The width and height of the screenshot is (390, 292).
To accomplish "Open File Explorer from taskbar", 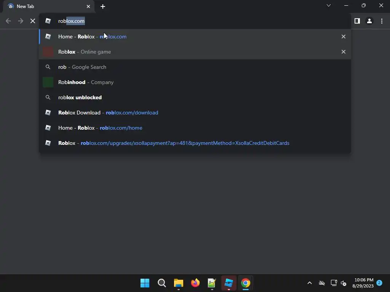I will (x=178, y=283).
